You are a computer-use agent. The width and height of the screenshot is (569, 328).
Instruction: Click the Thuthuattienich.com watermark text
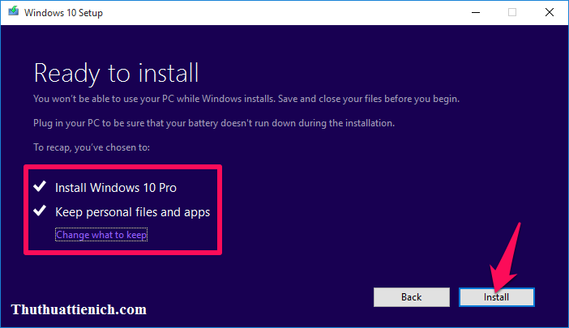click(x=79, y=309)
